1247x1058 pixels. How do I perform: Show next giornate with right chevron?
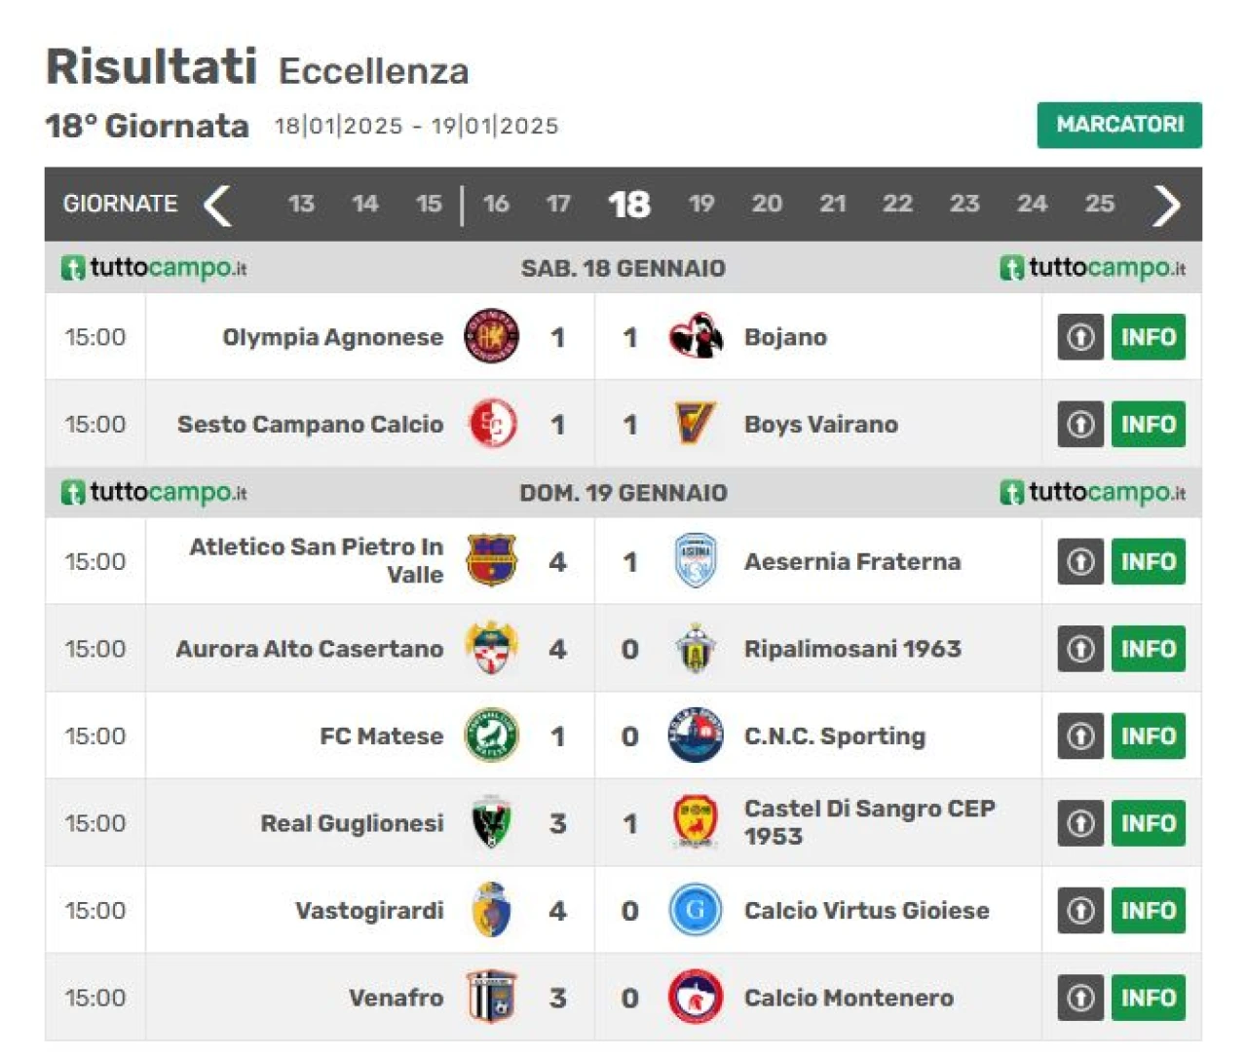pyautogui.click(x=1166, y=205)
